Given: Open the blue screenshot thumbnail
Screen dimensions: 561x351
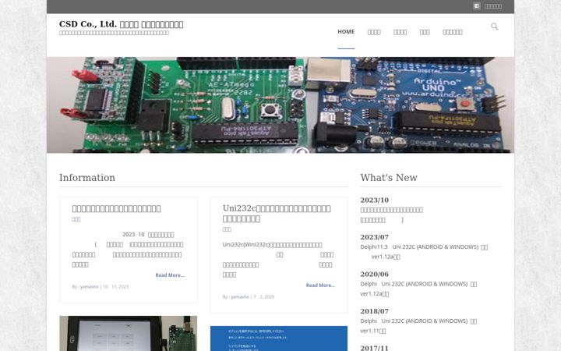Looking at the screenshot, I should coord(279,339).
